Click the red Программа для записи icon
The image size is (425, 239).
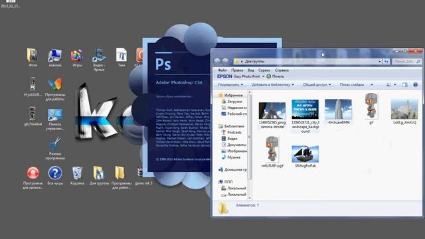(x=33, y=178)
